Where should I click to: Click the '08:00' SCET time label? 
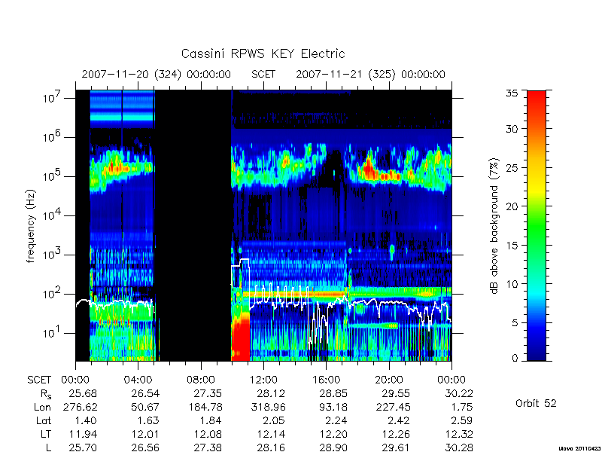(201, 380)
